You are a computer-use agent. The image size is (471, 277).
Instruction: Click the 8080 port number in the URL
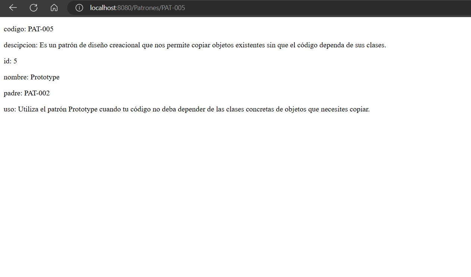122,7
